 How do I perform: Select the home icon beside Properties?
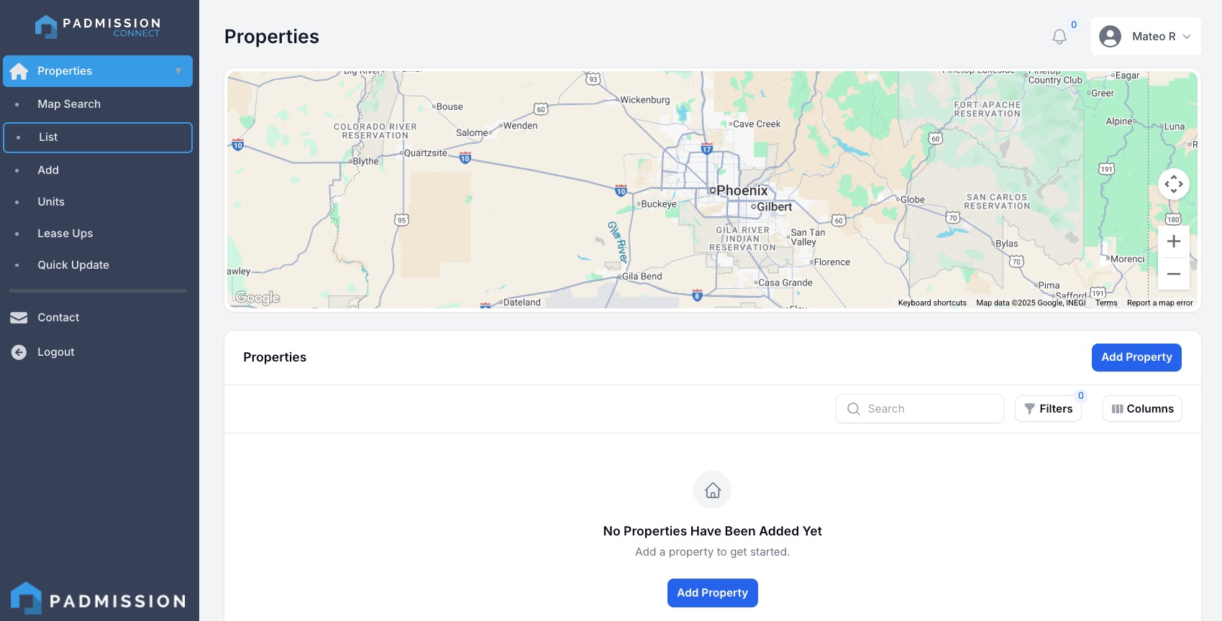click(18, 71)
